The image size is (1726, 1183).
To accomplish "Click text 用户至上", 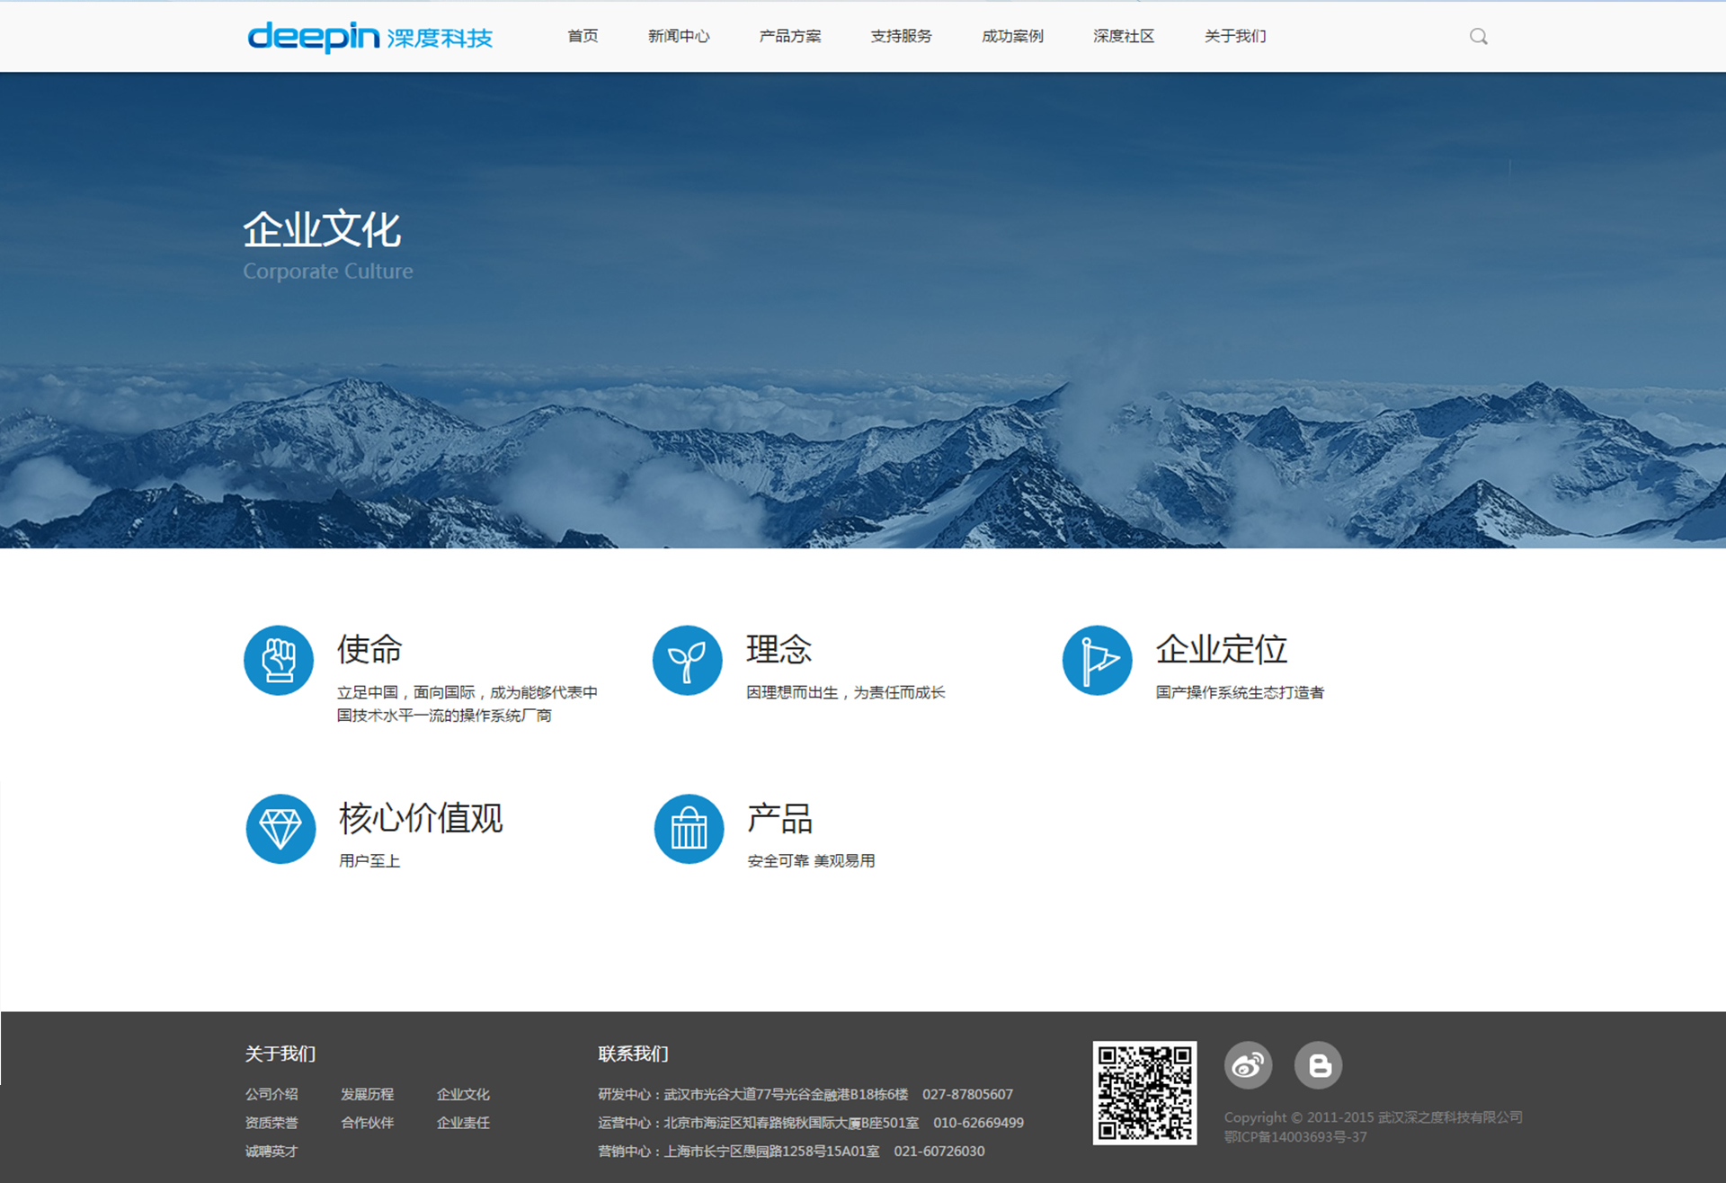I will 369,861.
